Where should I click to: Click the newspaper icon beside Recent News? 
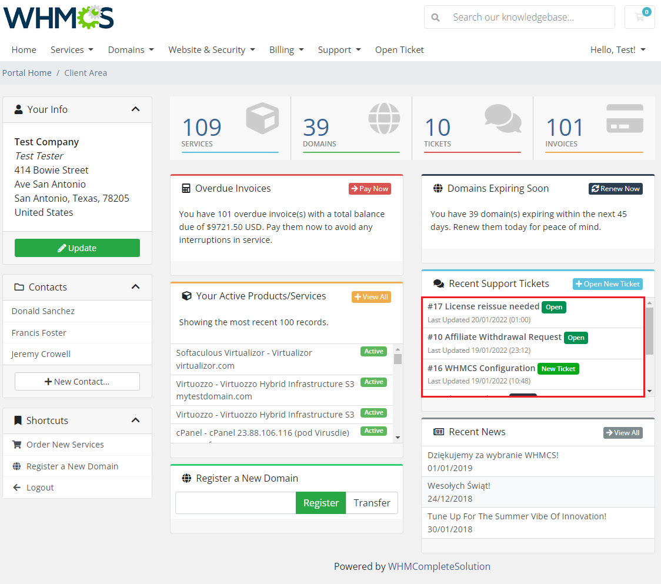[439, 432]
